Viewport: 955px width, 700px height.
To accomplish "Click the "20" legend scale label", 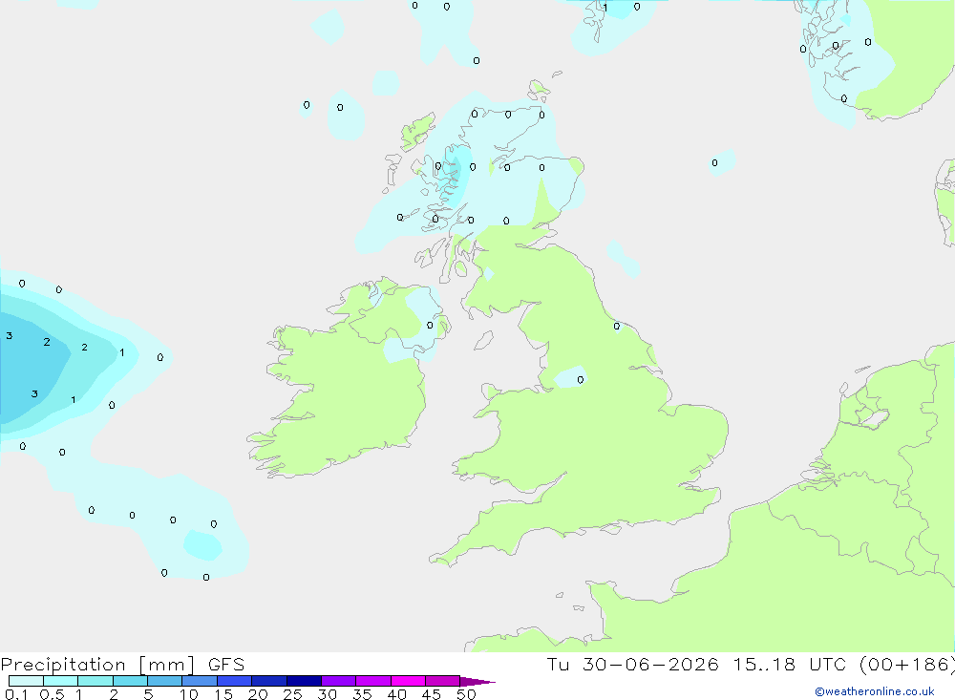I will (258, 694).
